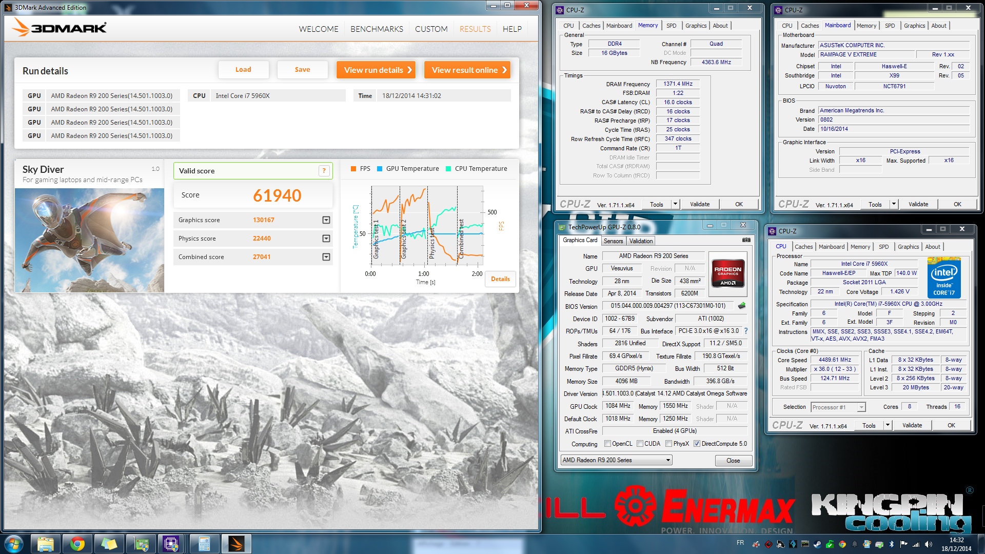Open the Action Center flag icon
The image size is (985, 554).
pyautogui.click(x=903, y=544)
